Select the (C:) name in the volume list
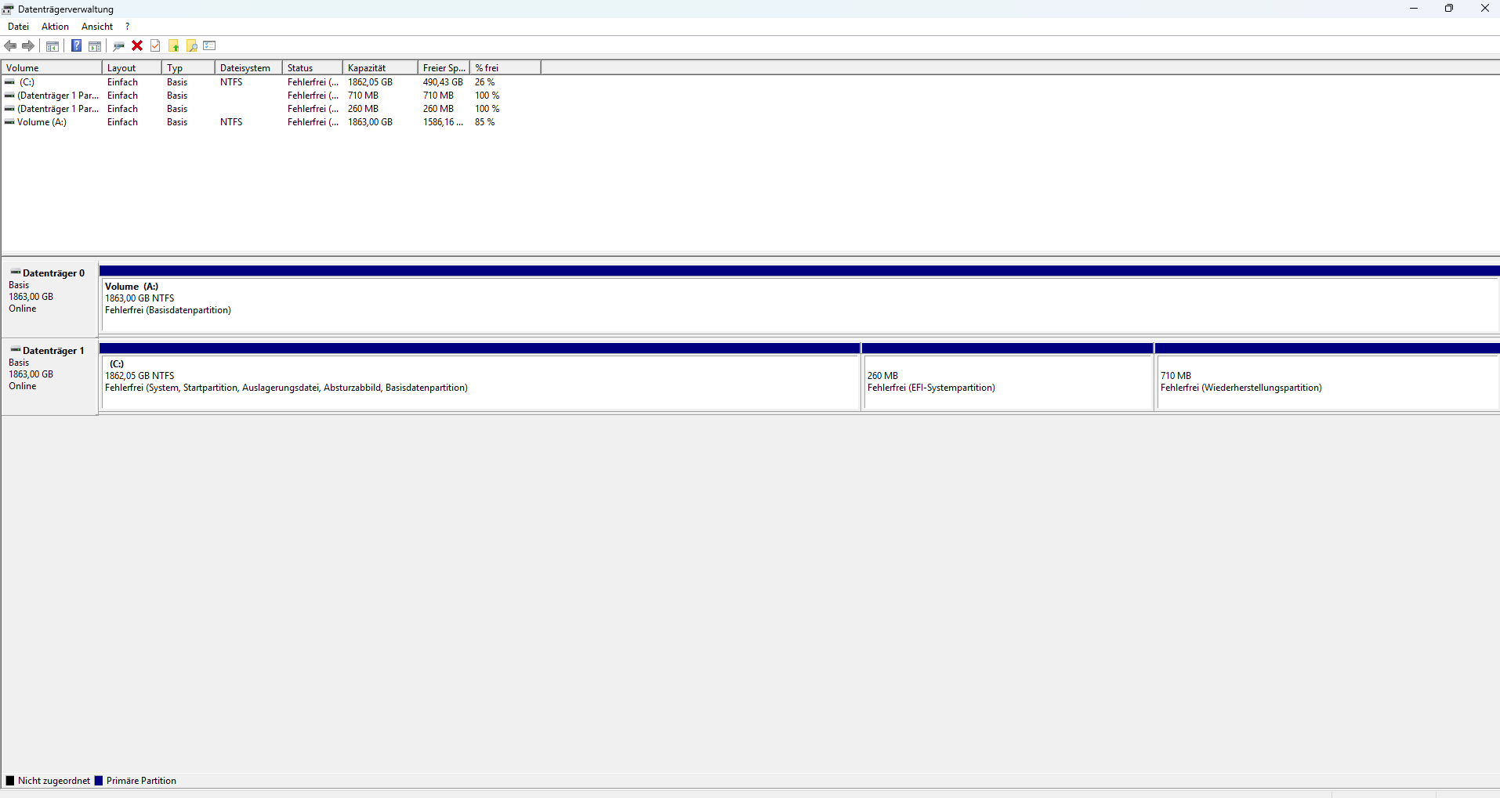This screenshot has width=1500, height=798. coord(27,82)
